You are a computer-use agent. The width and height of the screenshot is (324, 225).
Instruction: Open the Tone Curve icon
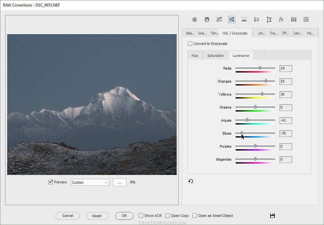click(x=219, y=20)
